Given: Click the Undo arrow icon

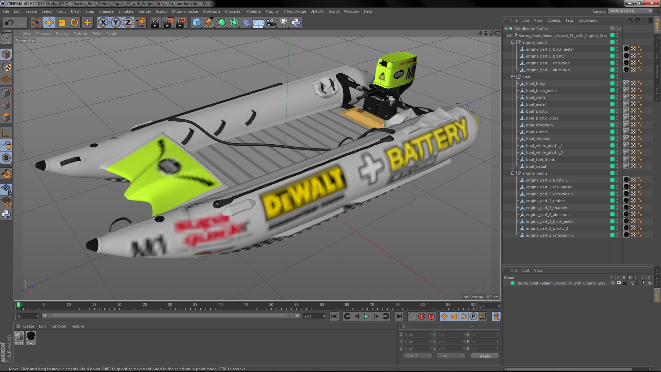Looking at the screenshot, I should [9, 23].
